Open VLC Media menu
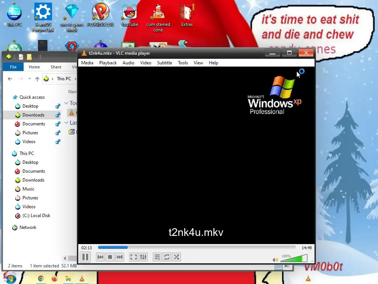Viewport: 378px width, 284px height. tap(87, 63)
